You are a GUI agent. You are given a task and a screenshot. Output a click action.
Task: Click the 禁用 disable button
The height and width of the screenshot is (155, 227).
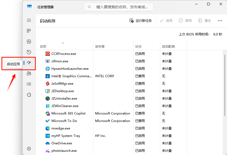[x=185, y=21]
